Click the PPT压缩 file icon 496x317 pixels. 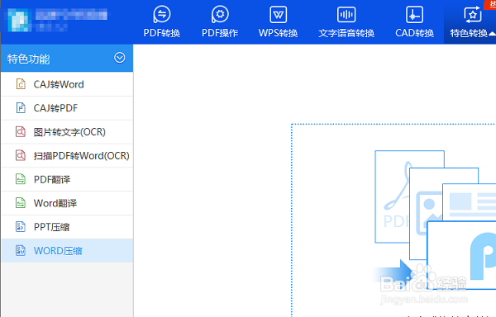(21, 227)
